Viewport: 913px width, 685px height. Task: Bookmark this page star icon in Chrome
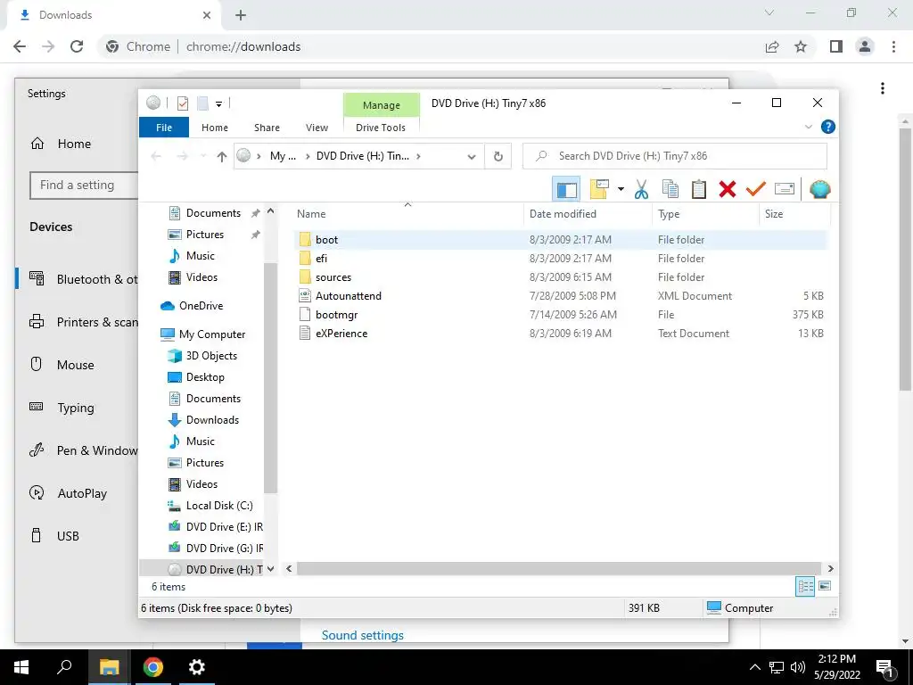pyautogui.click(x=801, y=46)
